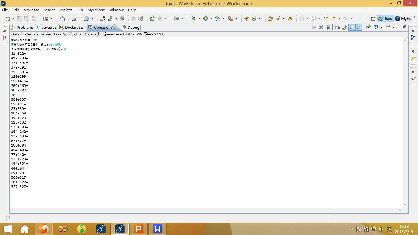Remove all terminated launches double X icon
This screenshot has height=235, width=418.
(328, 27)
